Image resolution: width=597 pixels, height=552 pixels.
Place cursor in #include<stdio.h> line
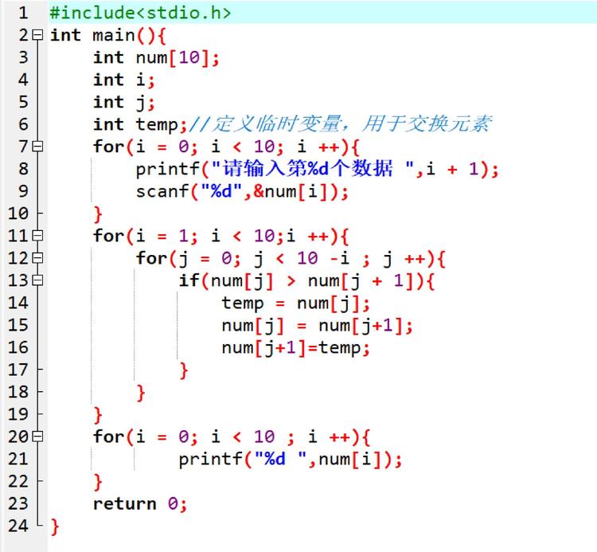(140, 13)
